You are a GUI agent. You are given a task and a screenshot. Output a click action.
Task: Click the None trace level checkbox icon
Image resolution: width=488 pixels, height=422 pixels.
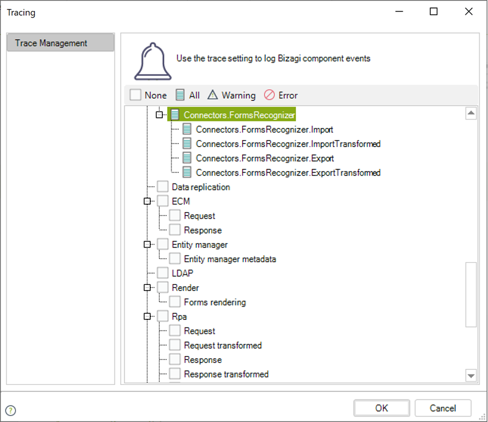click(135, 95)
